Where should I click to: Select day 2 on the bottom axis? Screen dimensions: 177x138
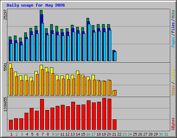pyautogui.click(x=17, y=134)
